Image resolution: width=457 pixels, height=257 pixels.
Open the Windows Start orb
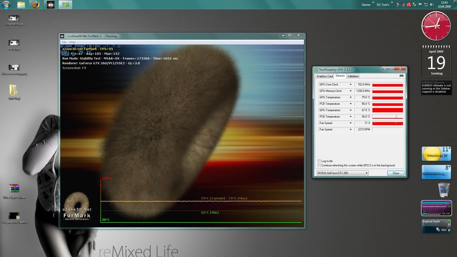pos(6,5)
